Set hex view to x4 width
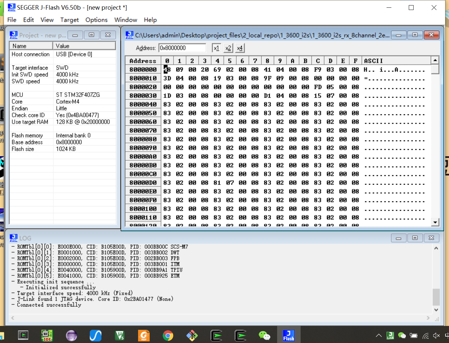Screen dimensions: 449x343 pyautogui.click(x=240, y=48)
